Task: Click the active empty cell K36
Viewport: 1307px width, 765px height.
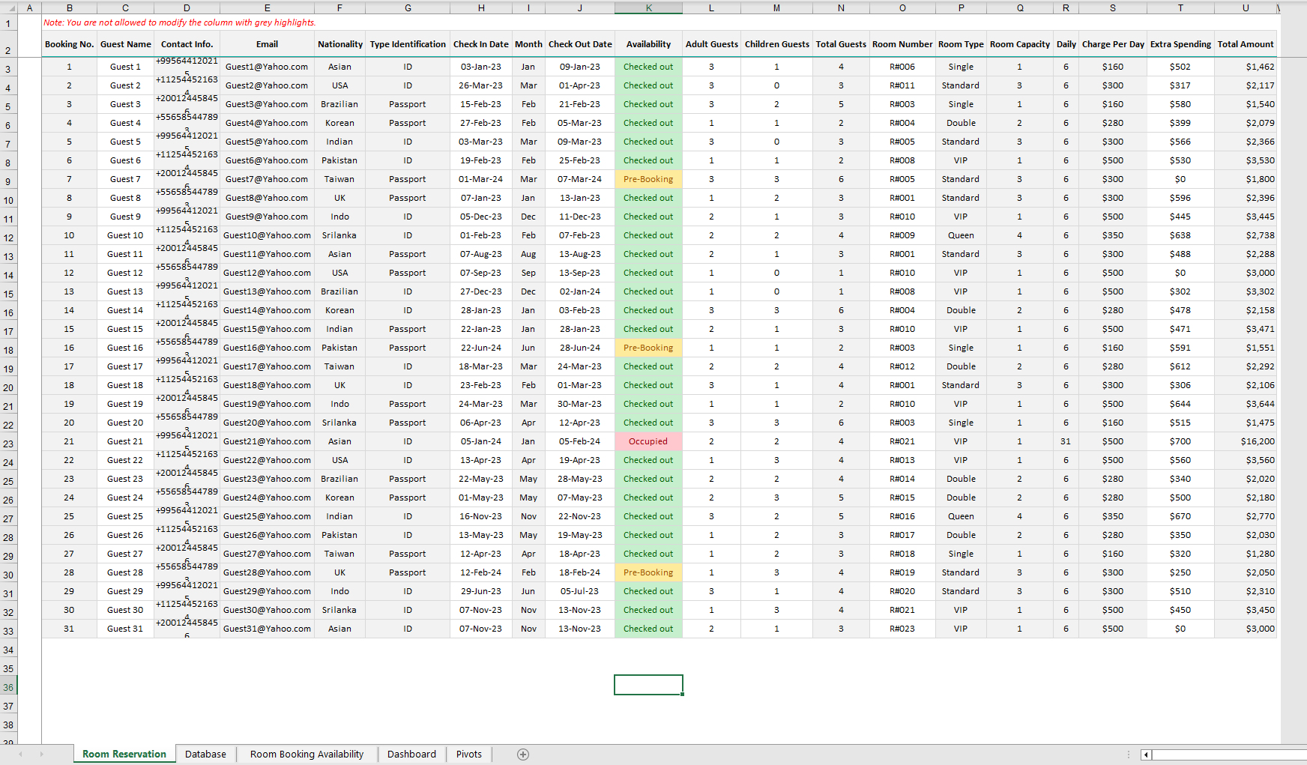Action: pos(648,685)
